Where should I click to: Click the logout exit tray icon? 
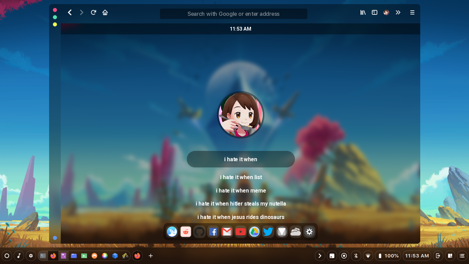[438, 256]
